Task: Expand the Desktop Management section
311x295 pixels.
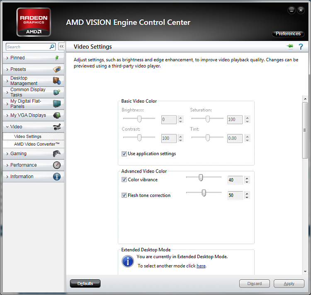Action: pyautogui.click(x=33, y=81)
